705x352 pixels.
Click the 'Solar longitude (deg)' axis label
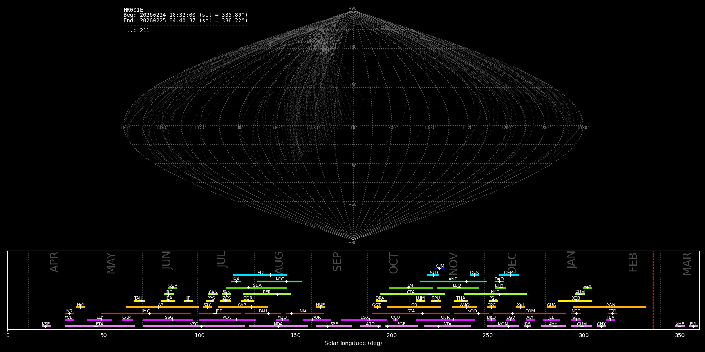click(x=353, y=343)
